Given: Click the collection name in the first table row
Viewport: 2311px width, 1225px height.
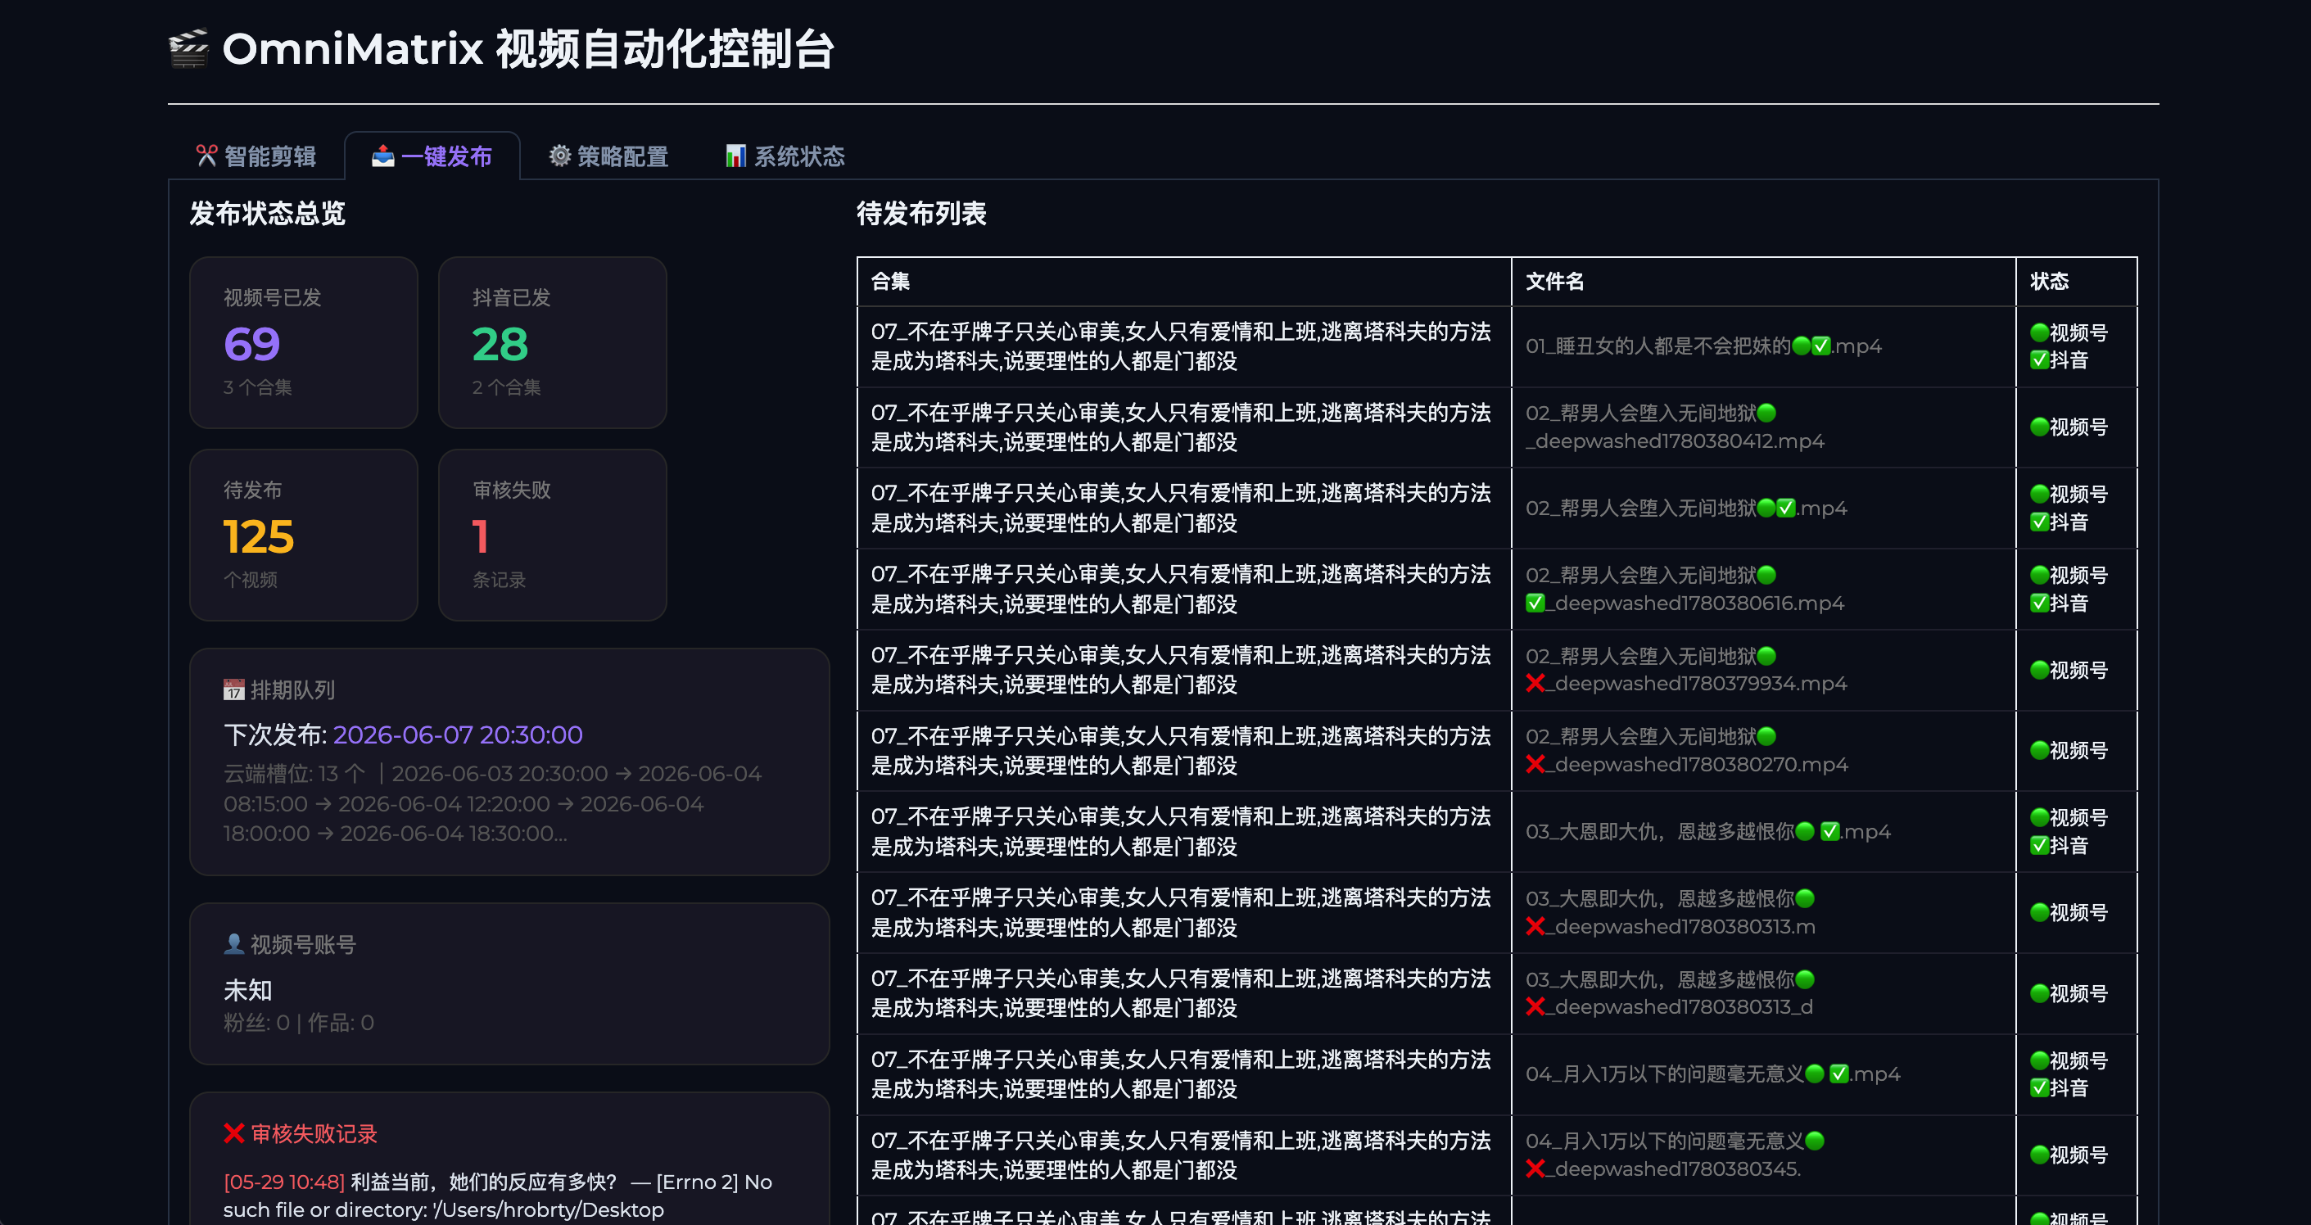Looking at the screenshot, I should pos(1181,346).
